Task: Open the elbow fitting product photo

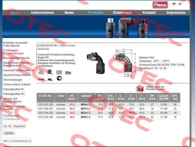Action: click(96, 63)
